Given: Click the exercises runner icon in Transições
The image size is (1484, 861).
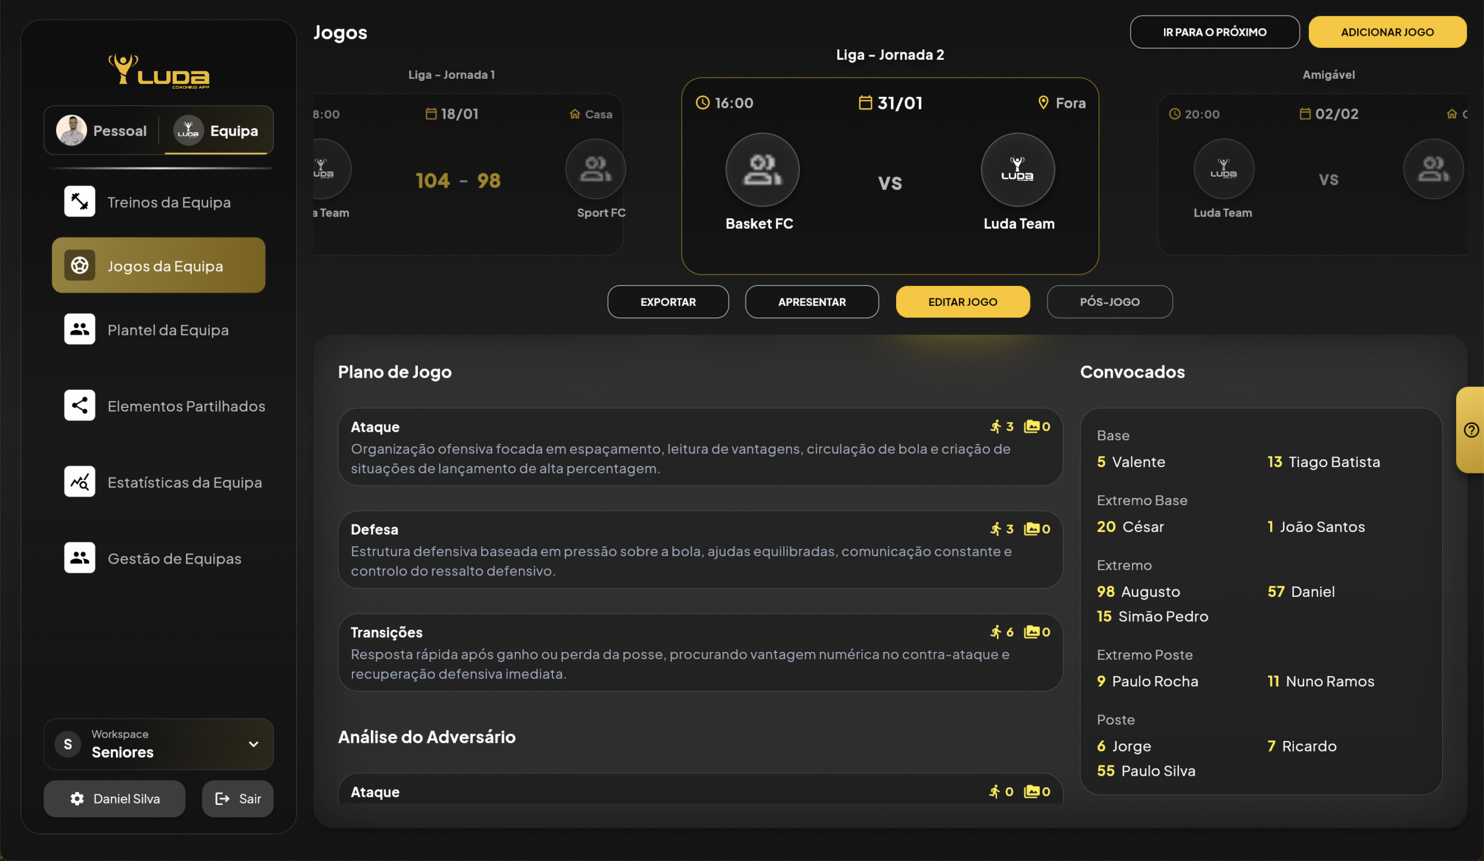Looking at the screenshot, I should [x=995, y=632].
